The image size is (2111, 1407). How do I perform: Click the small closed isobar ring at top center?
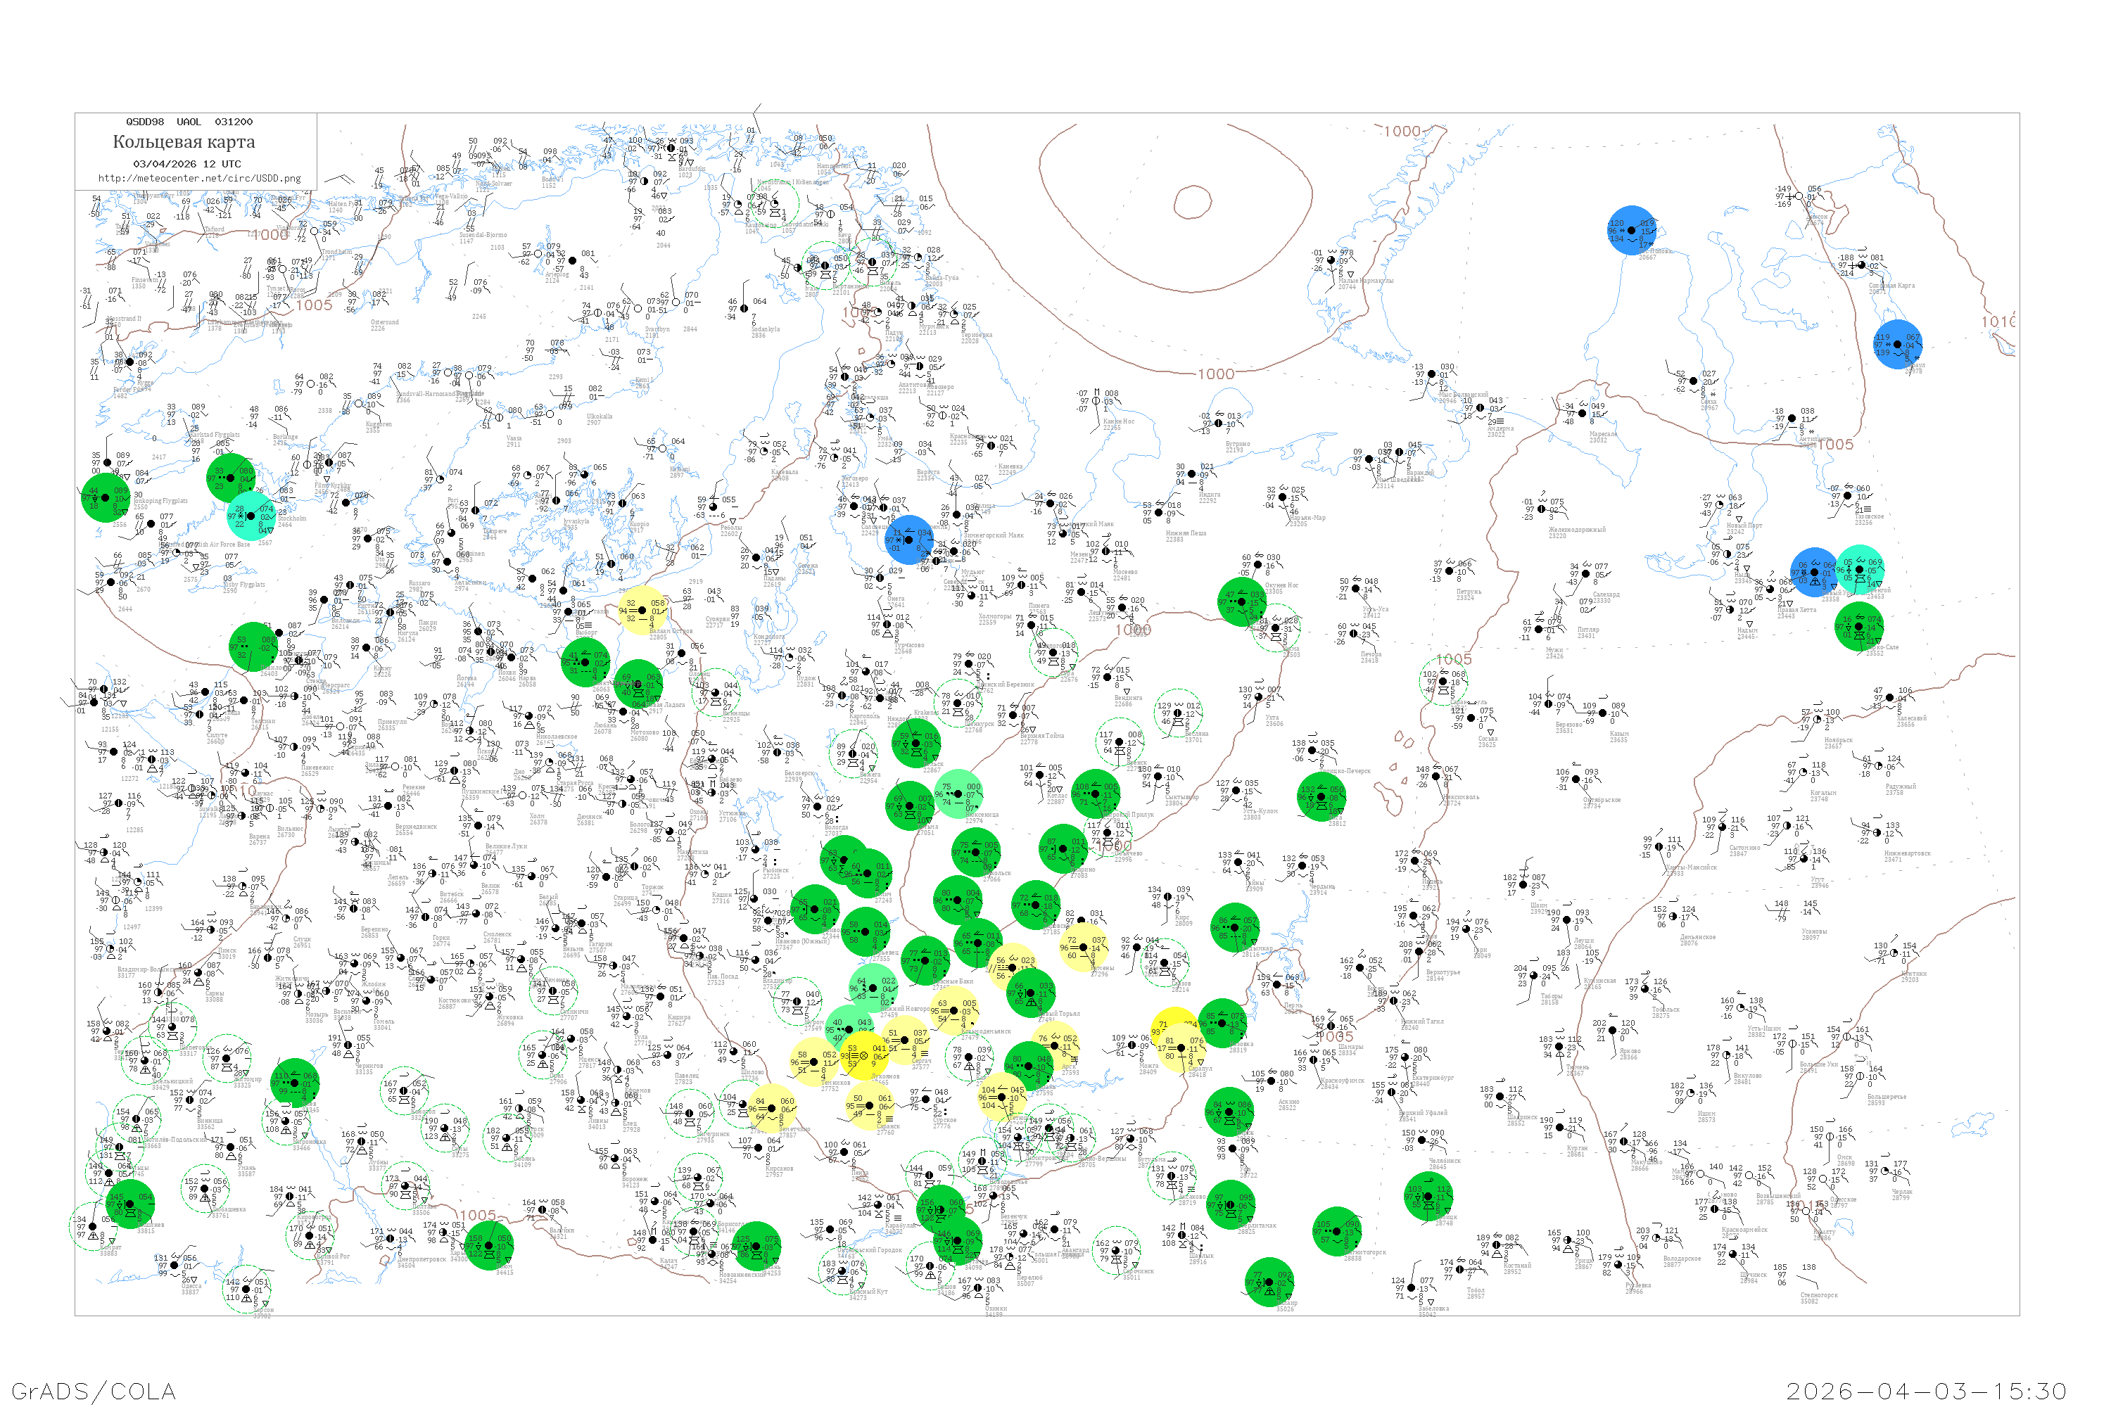[1193, 201]
